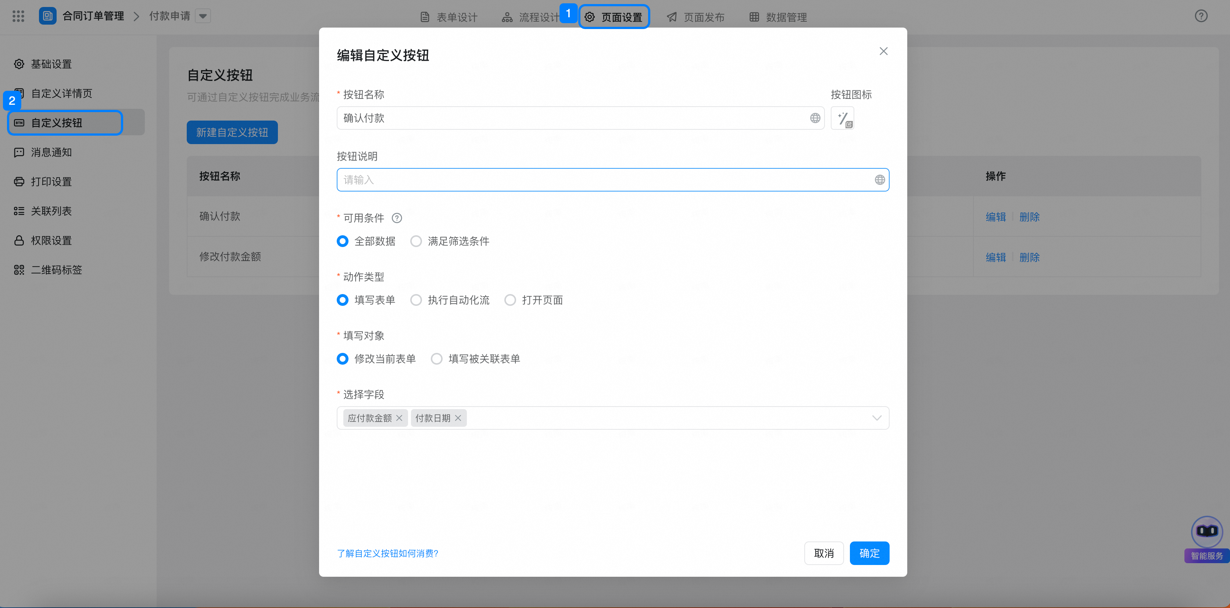Image resolution: width=1230 pixels, height=608 pixels.
Task: Open the 智能服务 robot assistant
Action: 1206,532
